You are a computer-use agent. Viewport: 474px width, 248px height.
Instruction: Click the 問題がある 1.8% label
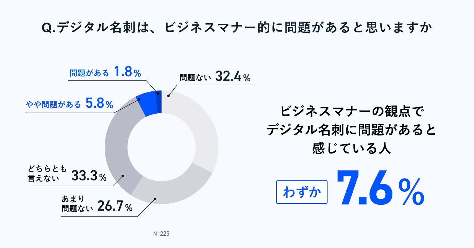coord(105,73)
